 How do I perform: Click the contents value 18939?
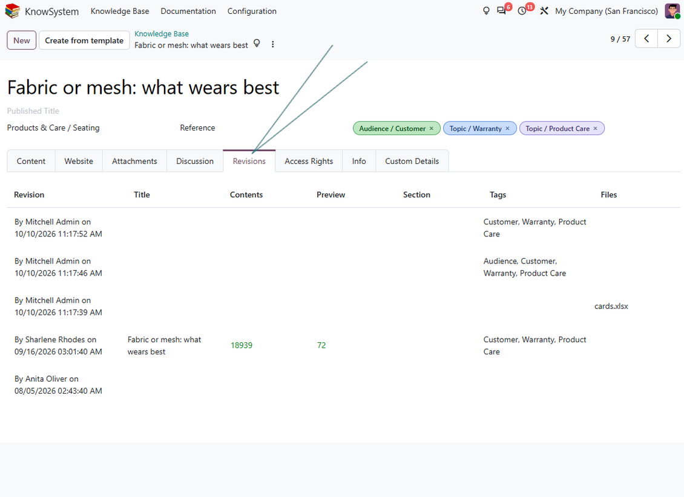(x=242, y=345)
